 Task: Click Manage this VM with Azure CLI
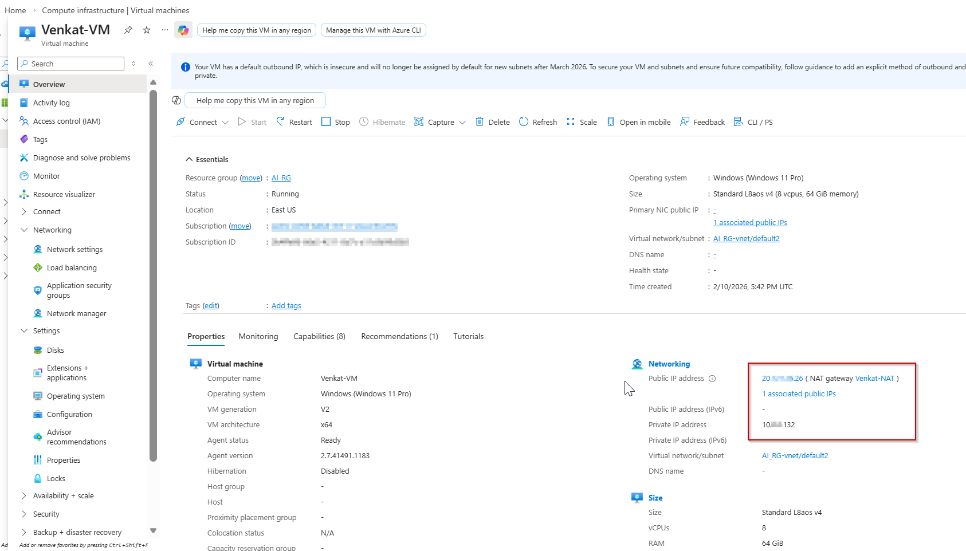[374, 30]
